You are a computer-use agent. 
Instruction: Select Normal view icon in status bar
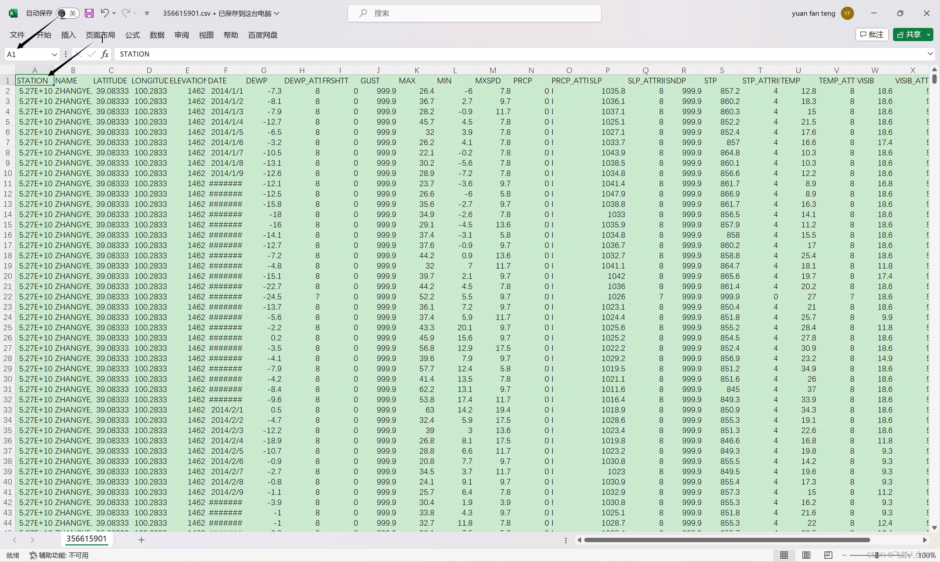(x=784, y=555)
